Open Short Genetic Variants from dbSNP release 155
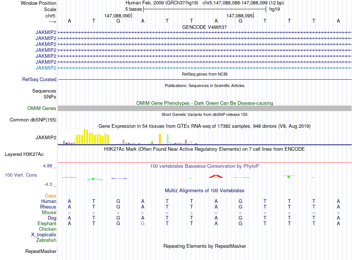Image resolution: width=352 pixels, height=260 pixels. pos(205,114)
